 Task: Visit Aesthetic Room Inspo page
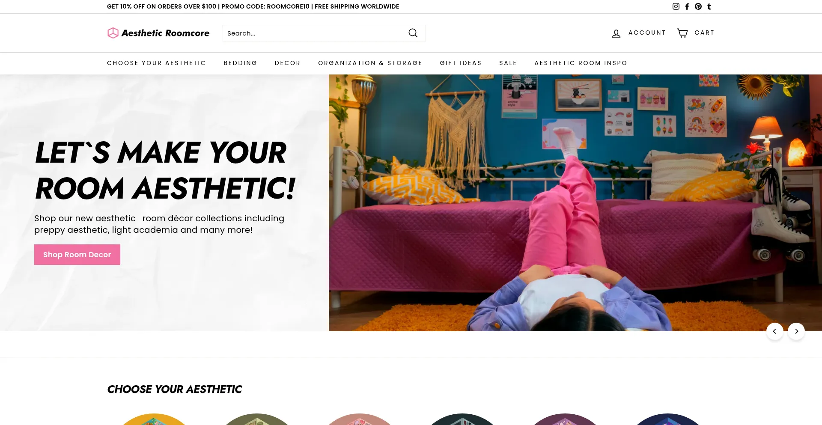click(x=581, y=63)
